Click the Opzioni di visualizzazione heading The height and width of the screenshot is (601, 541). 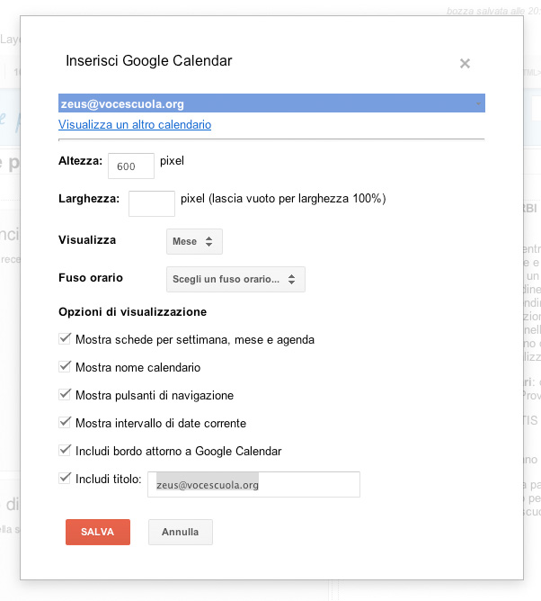pos(132,311)
